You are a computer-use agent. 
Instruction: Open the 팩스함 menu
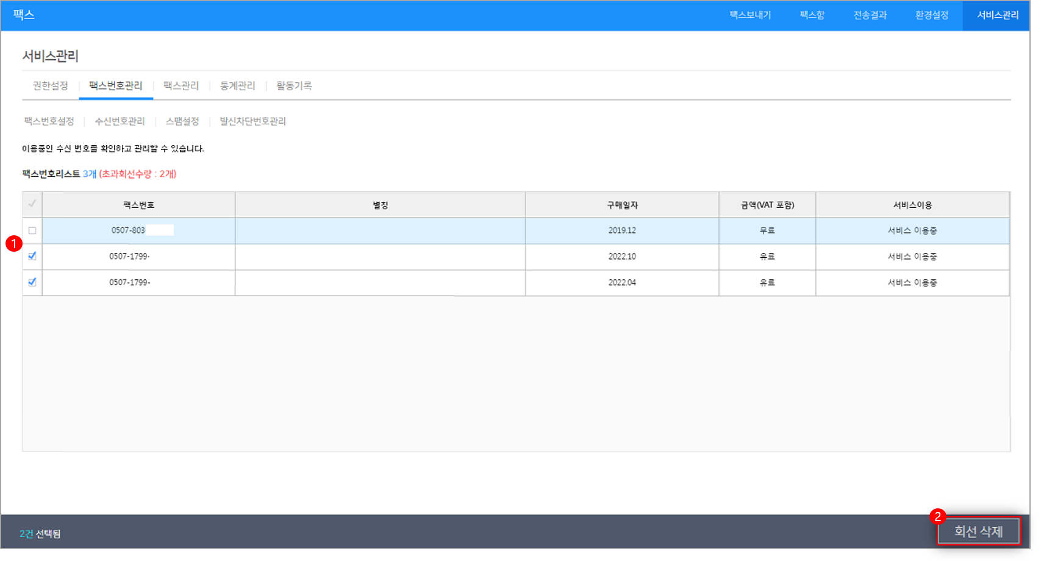click(812, 15)
